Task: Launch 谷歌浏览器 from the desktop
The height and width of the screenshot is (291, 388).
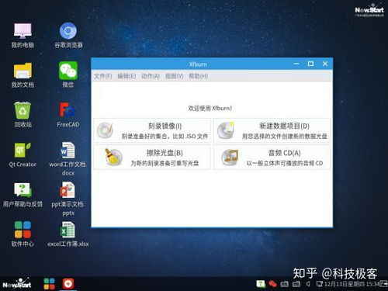Action: tap(68, 35)
